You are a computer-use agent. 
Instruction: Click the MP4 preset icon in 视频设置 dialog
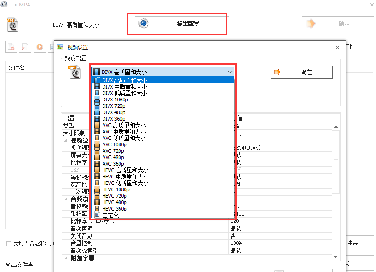coord(75,72)
